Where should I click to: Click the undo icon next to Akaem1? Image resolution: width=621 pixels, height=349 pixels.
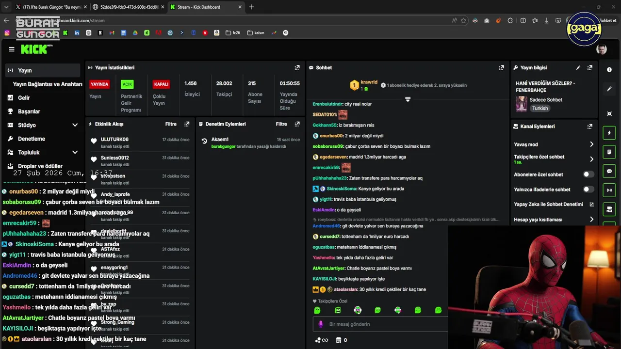click(204, 142)
